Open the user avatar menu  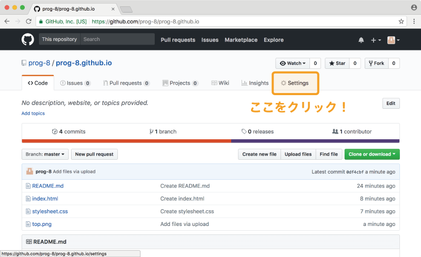(x=393, y=40)
